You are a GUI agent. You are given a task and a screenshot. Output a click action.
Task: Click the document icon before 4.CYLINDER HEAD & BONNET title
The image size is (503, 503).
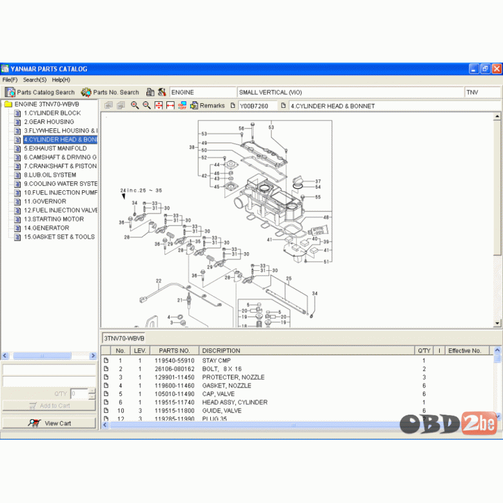pos(283,105)
